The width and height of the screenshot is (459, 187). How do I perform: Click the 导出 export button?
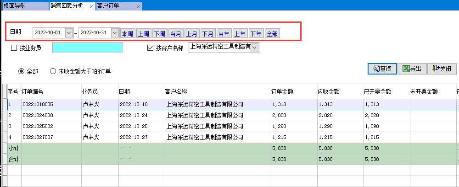click(x=412, y=69)
